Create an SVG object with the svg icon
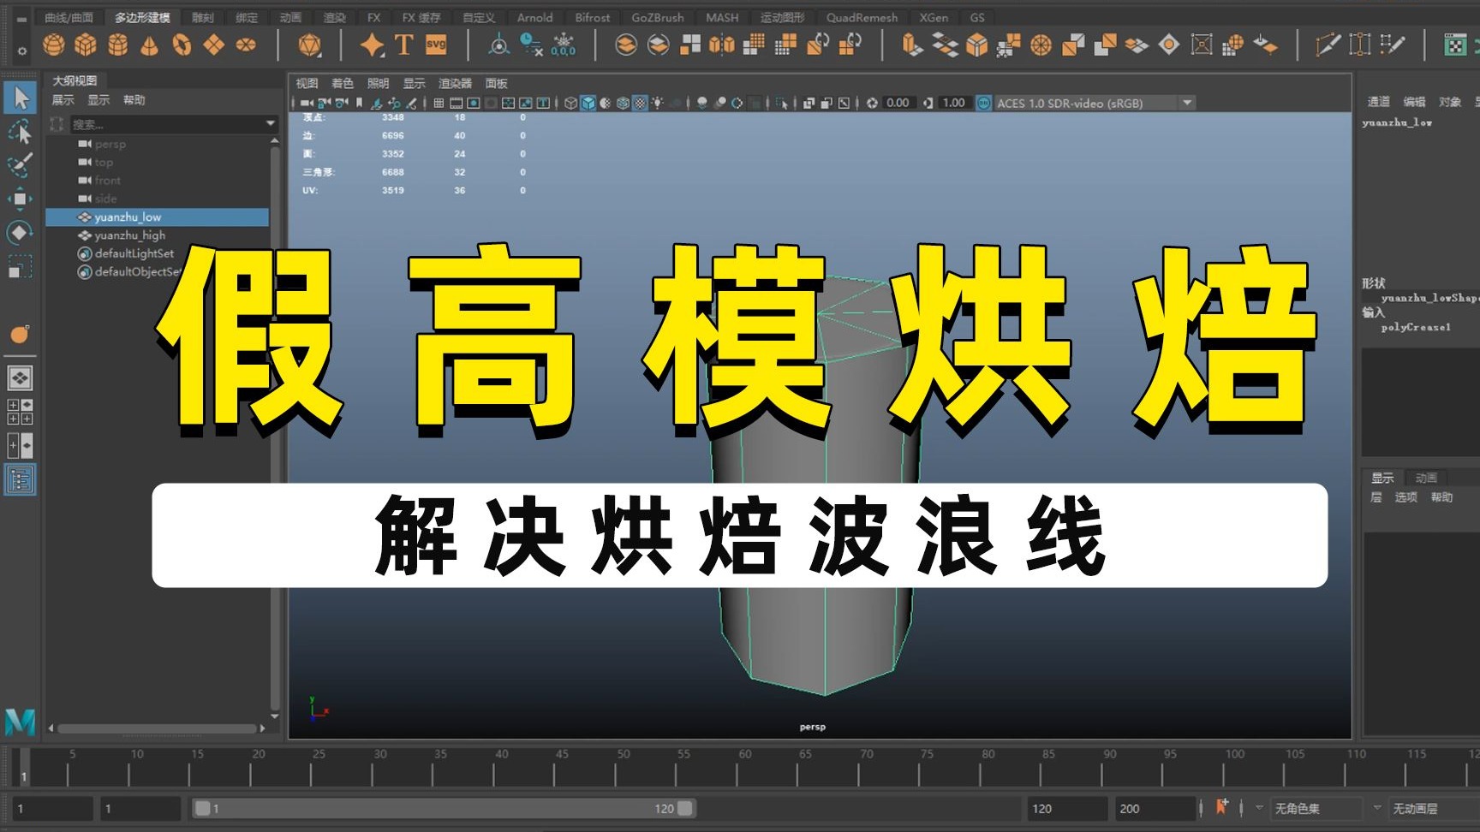Screen dimensions: 1480x832 pos(435,45)
